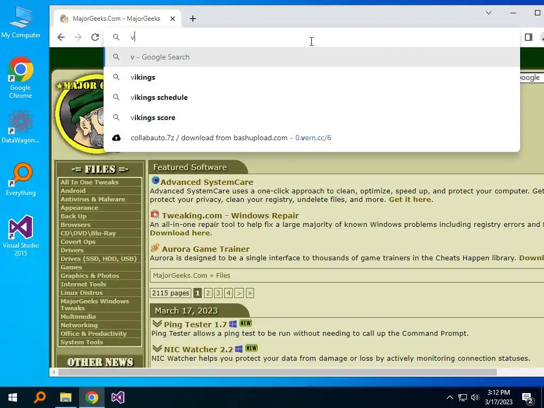
Task: Open the Linux Distros category
Action: [81, 293]
